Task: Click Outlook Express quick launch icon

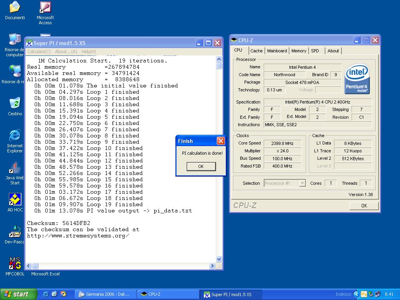Action: coord(54,294)
